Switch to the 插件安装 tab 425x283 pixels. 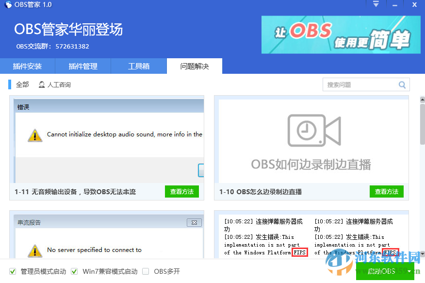point(28,66)
